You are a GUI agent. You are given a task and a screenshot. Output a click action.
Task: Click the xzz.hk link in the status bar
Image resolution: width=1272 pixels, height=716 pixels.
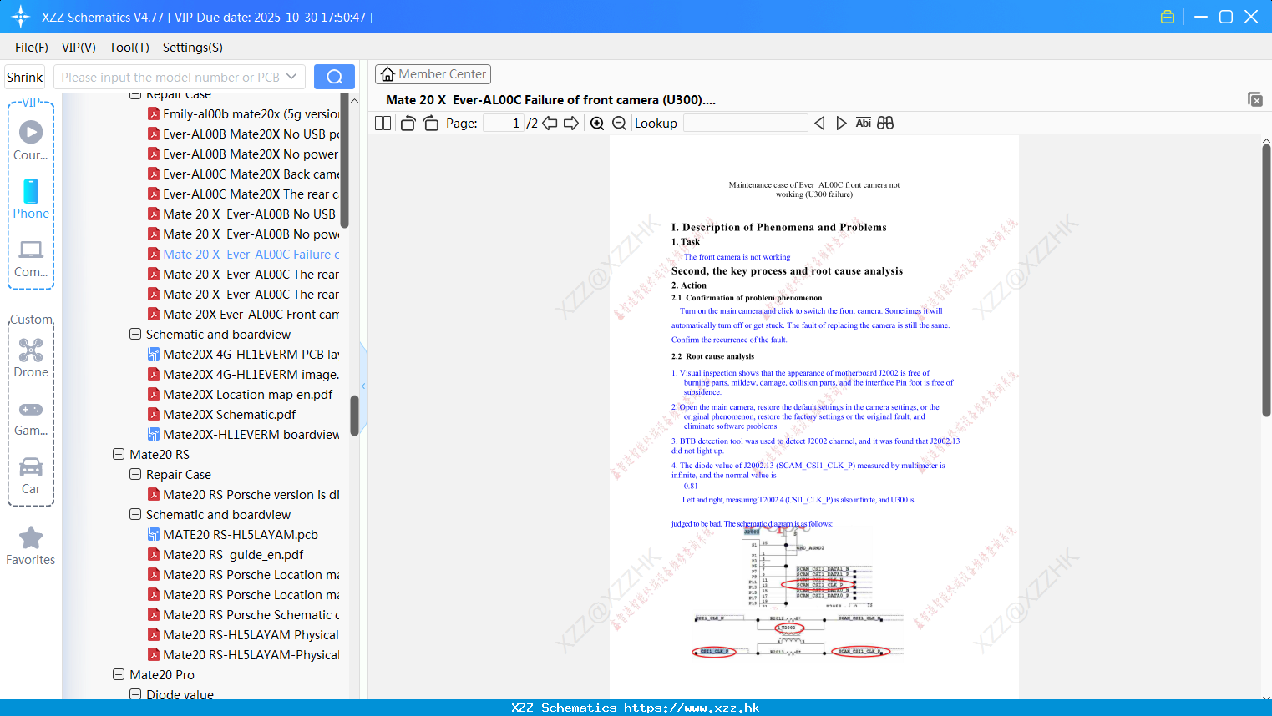pyautogui.click(x=692, y=708)
